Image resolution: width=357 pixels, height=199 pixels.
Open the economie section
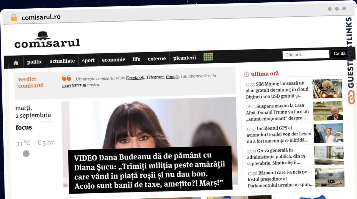tap(114, 59)
